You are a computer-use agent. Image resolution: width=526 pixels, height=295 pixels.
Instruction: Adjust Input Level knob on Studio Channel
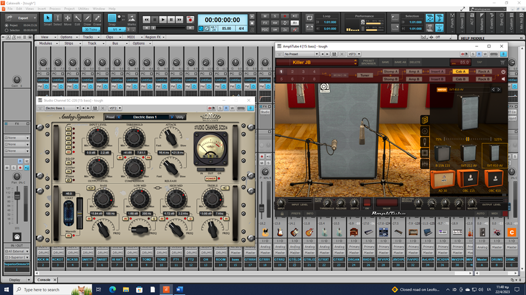point(98,137)
